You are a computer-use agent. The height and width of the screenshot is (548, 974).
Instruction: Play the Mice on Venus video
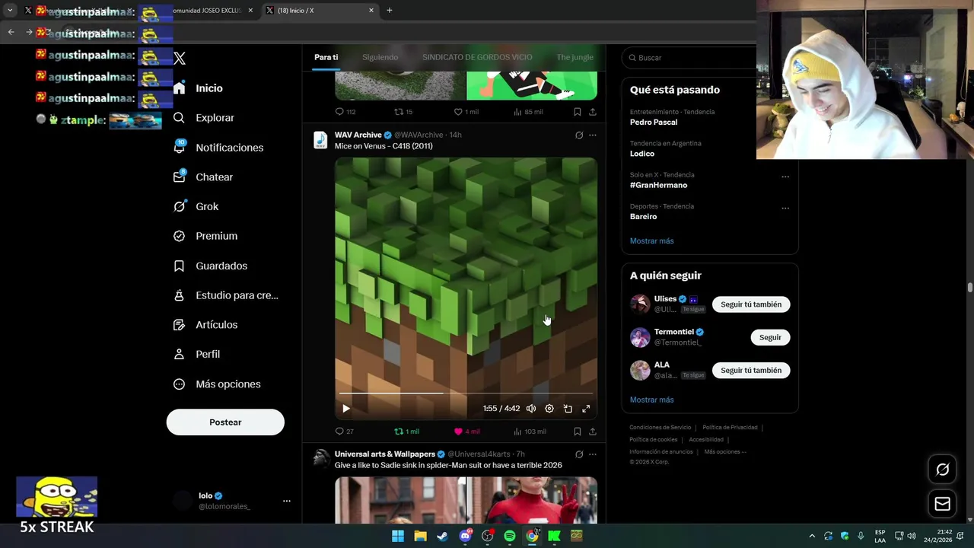click(x=346, y=409)
